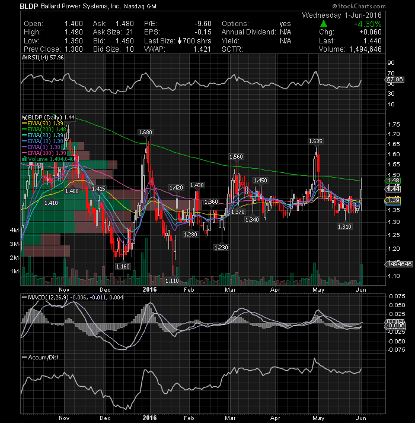The image size is (415, 423).
Task: Click the small icon before RSI(14) label
Action: pyautogui.click(x=24, y=58)
